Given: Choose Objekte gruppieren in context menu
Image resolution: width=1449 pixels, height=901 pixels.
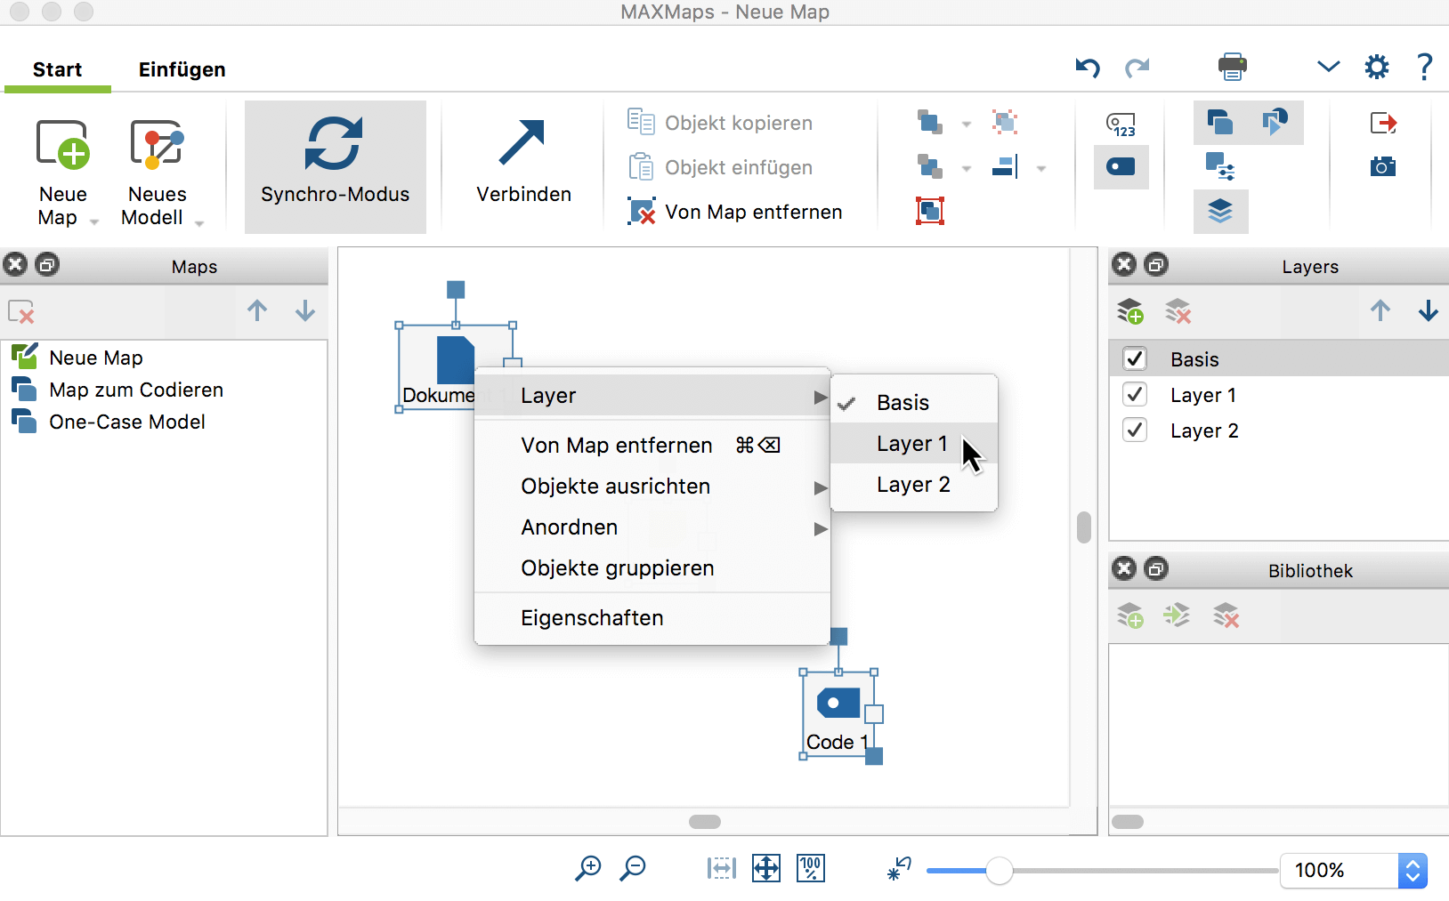Looking at the screenshot, I should pos(652,568).
